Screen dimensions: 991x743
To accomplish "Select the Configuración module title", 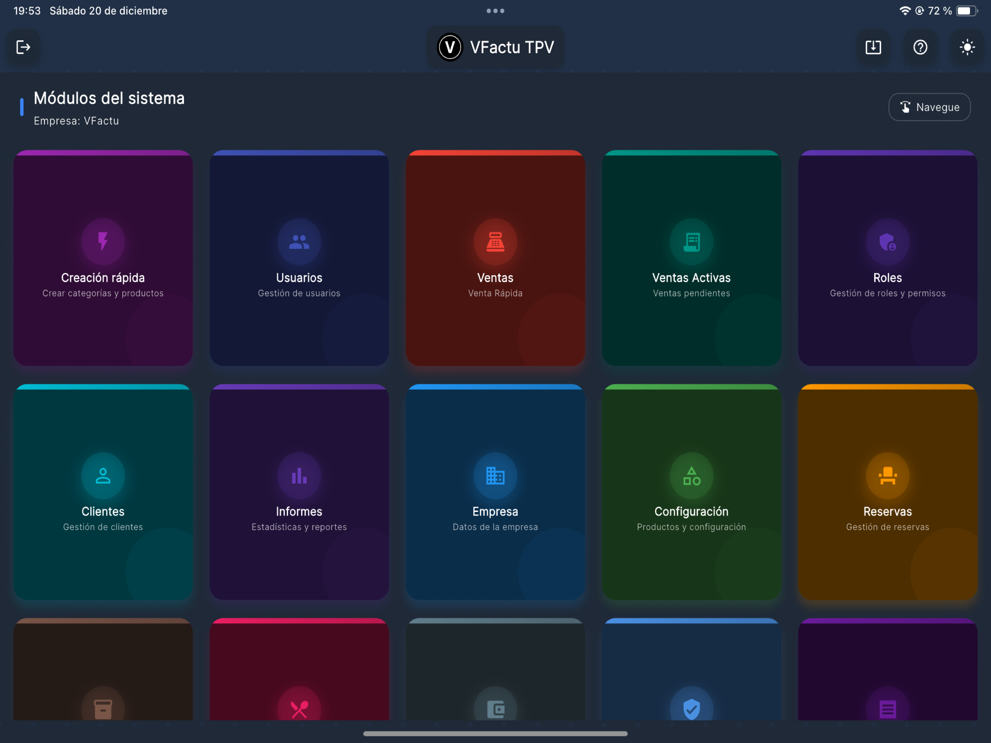I will coord(692,512).
